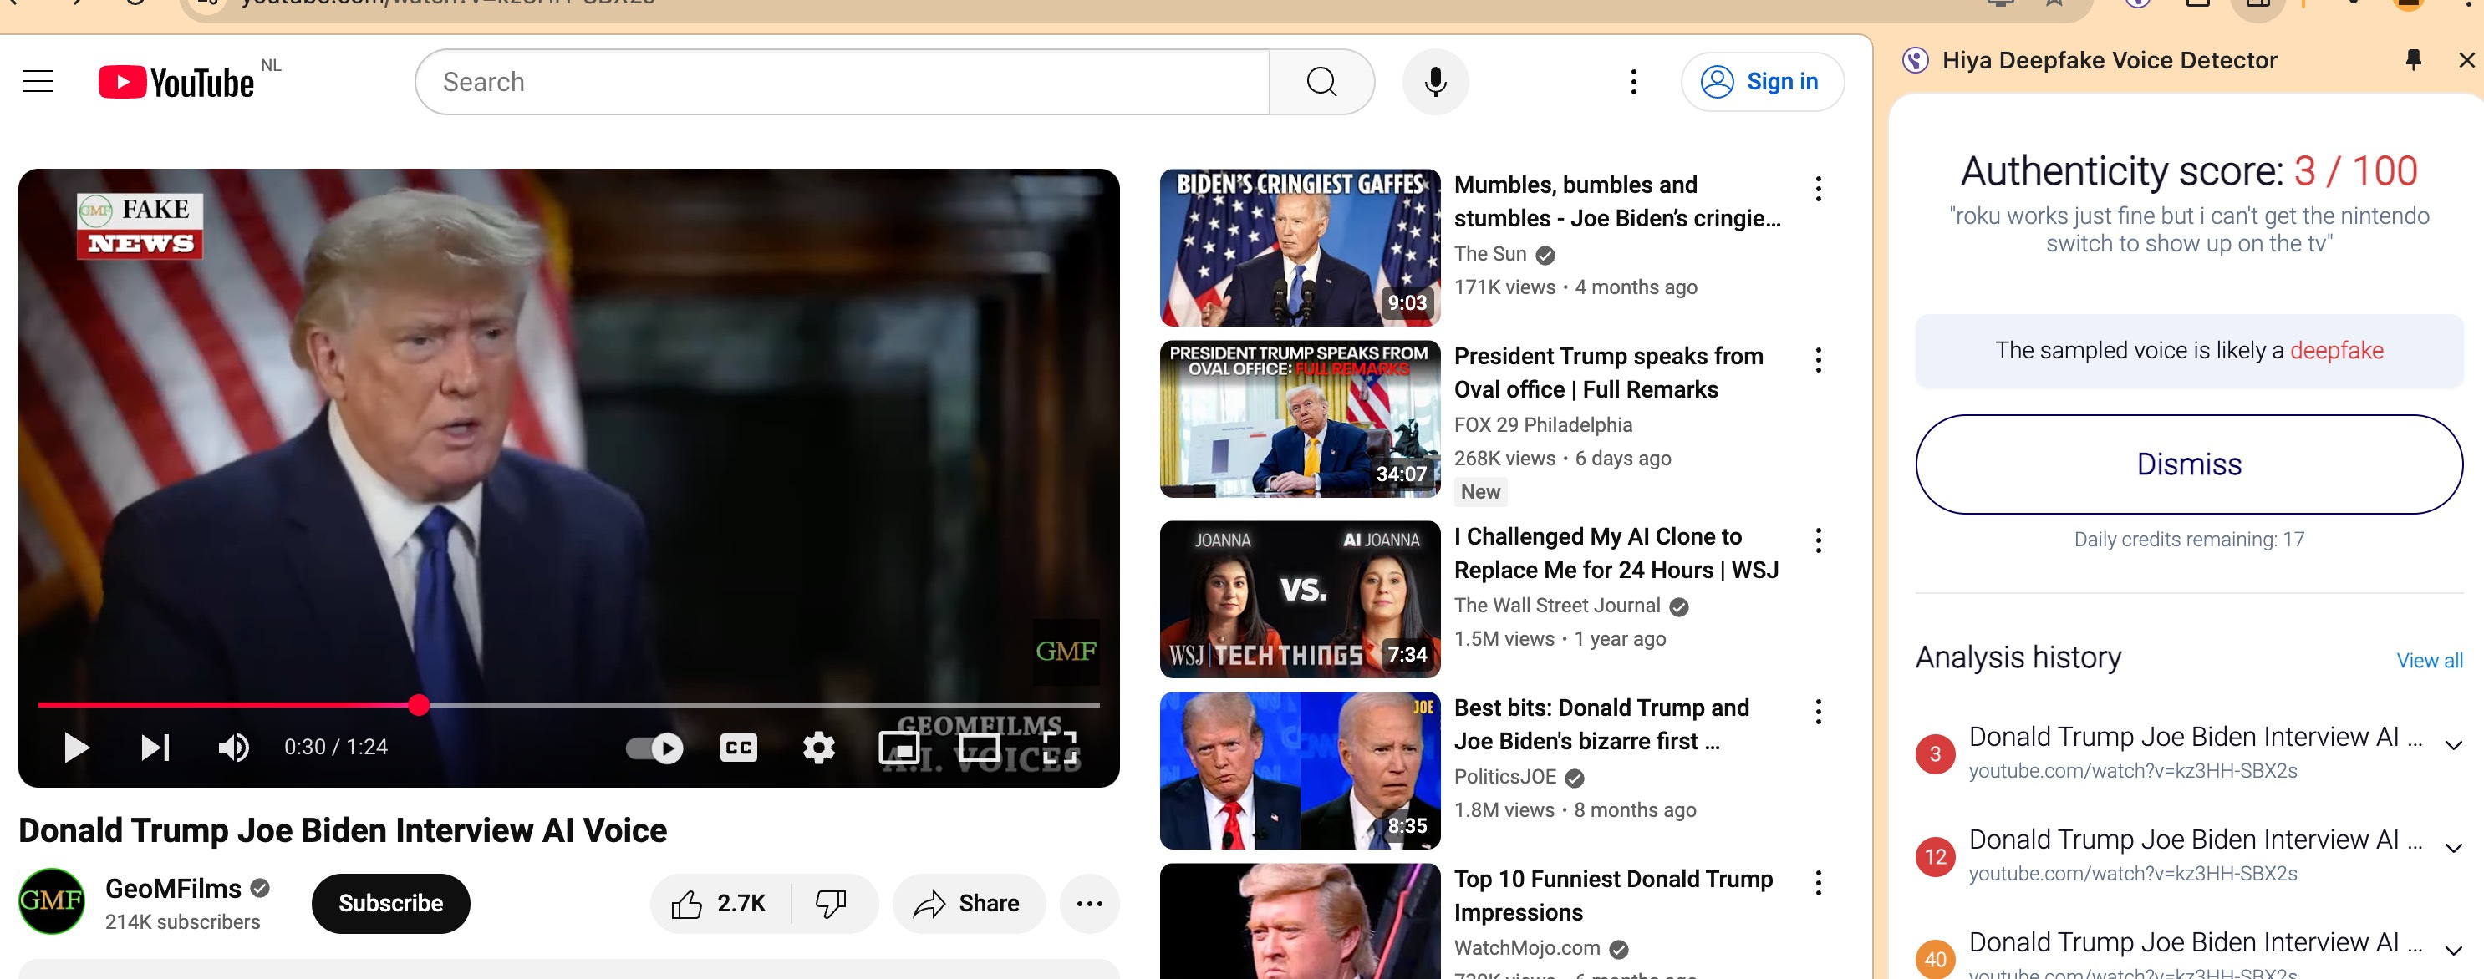Enter fullscreen mode on the video
Screen dimensions: 2484x979
[x=1059, y=748]
